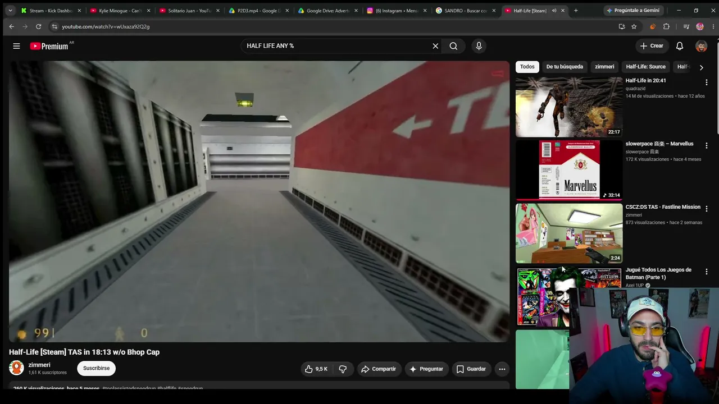The image size is (719, 404).
Task: Go back with the browser back arrow
Action: pyautogui.click(x=11, y=26)
